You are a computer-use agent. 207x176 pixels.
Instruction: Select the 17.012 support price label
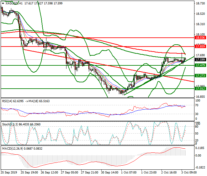[200, 89]
